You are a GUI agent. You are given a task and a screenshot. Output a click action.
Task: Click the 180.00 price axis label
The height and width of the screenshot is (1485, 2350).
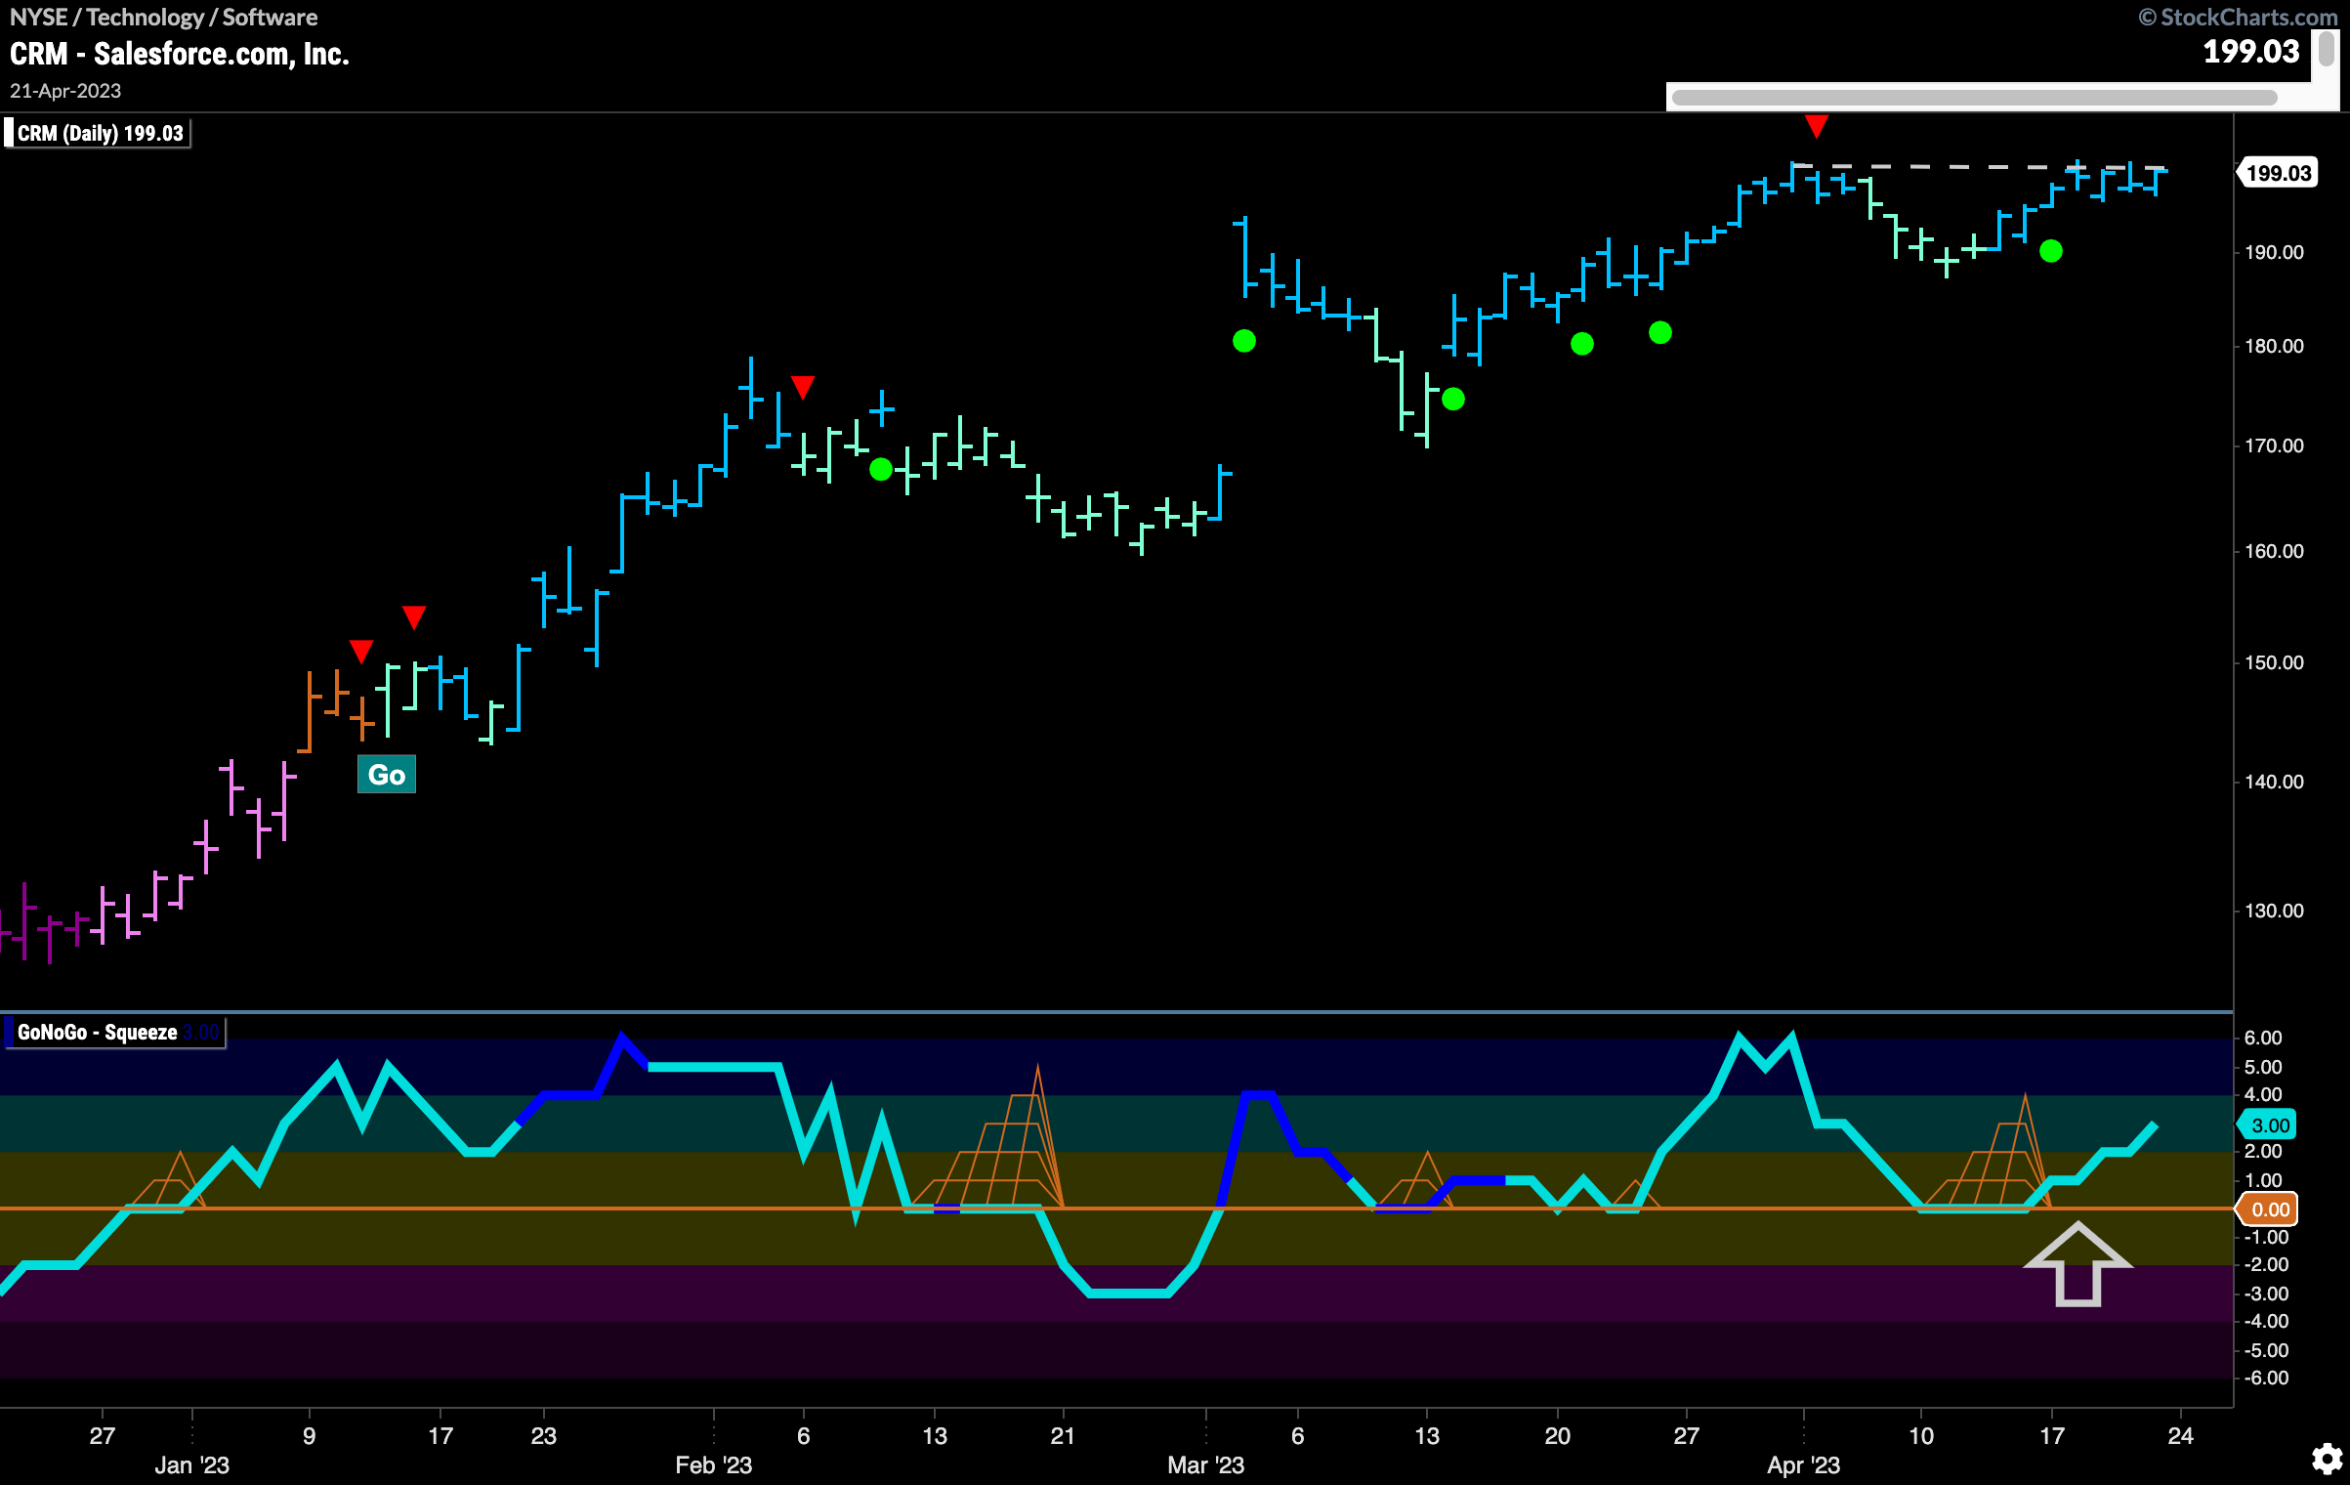pos(2274,346)
